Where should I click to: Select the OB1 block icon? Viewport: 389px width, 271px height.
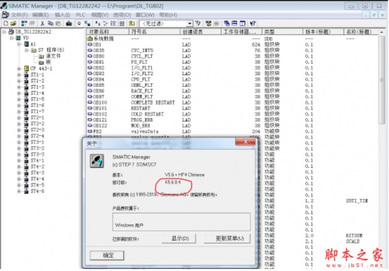click(90, 45)
